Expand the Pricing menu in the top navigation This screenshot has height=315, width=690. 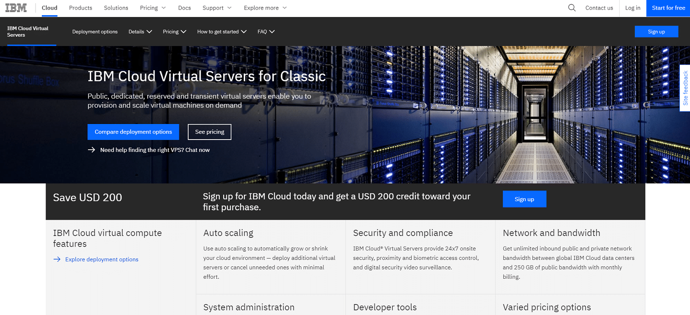click(152, 8)
